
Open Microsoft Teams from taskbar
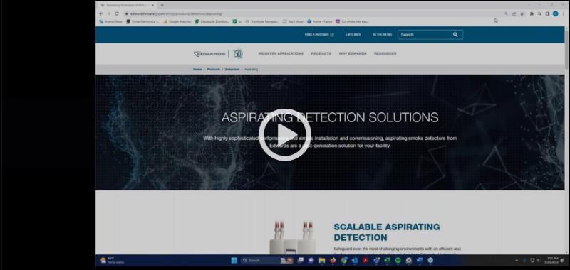pos(376,260)
